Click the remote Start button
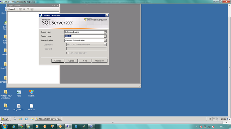The height and width of the screenshot is (129, 231). (5, 119)
